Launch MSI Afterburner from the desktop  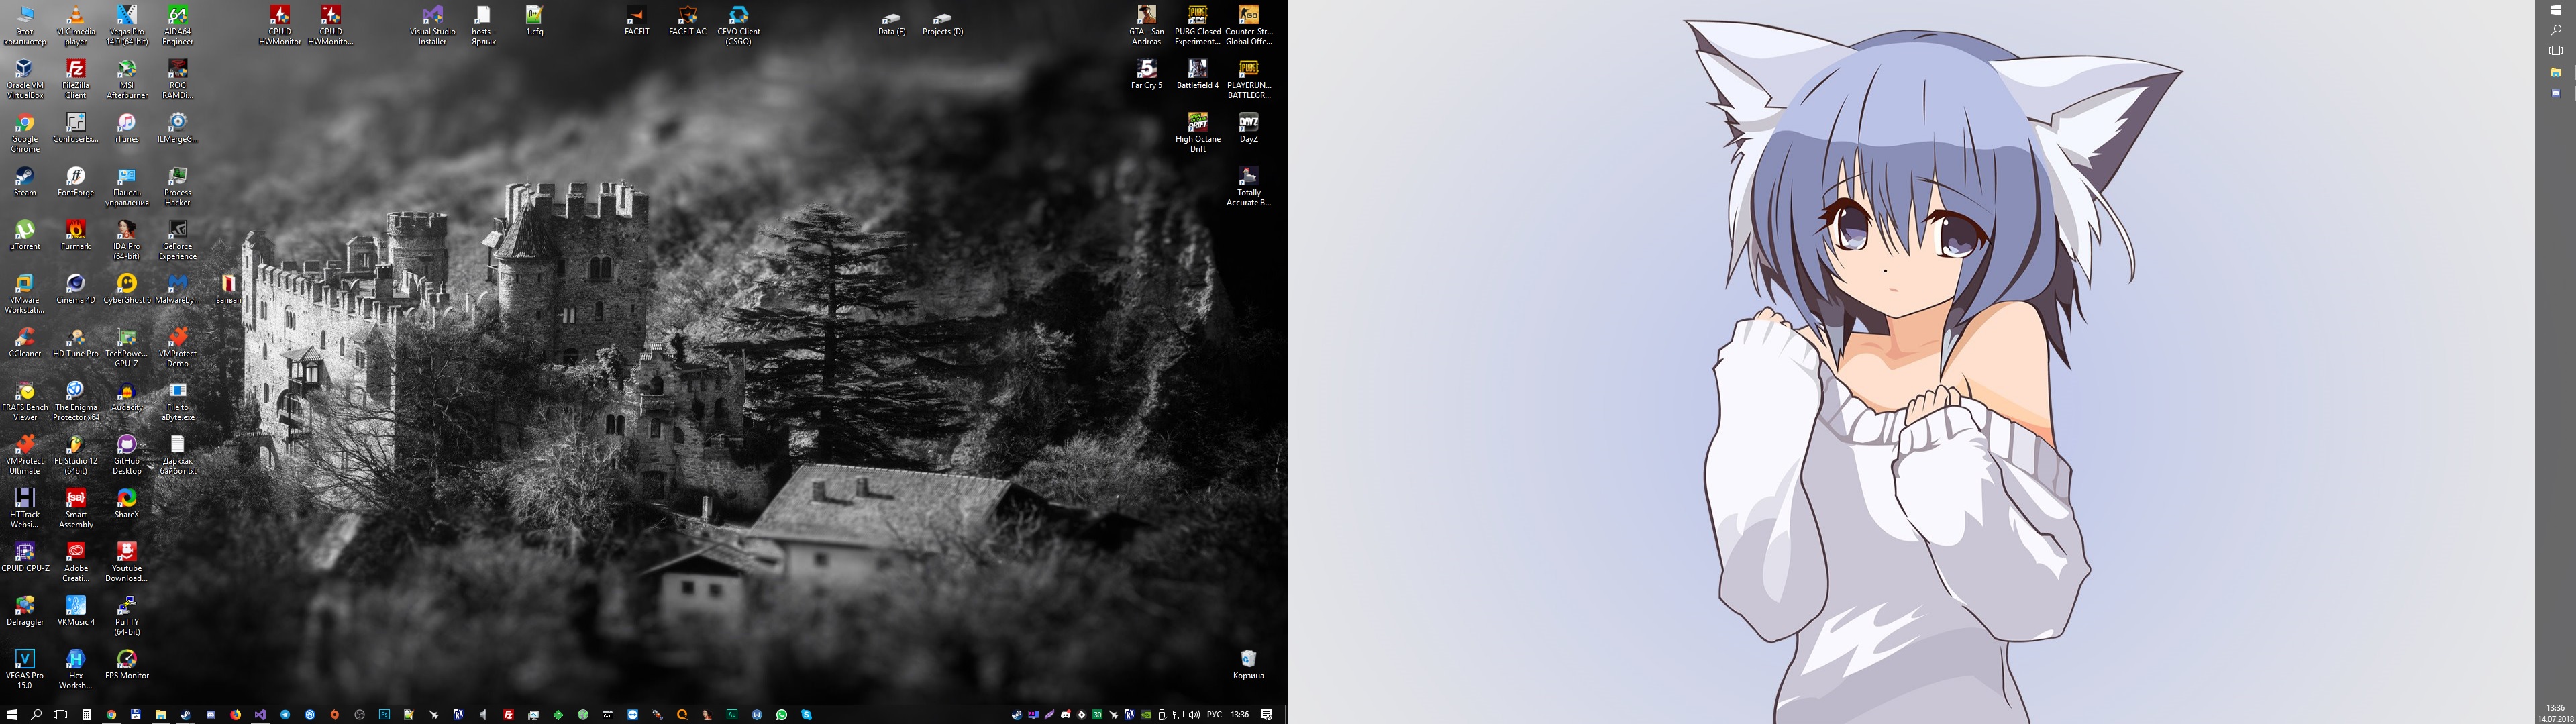coord(127,79)
